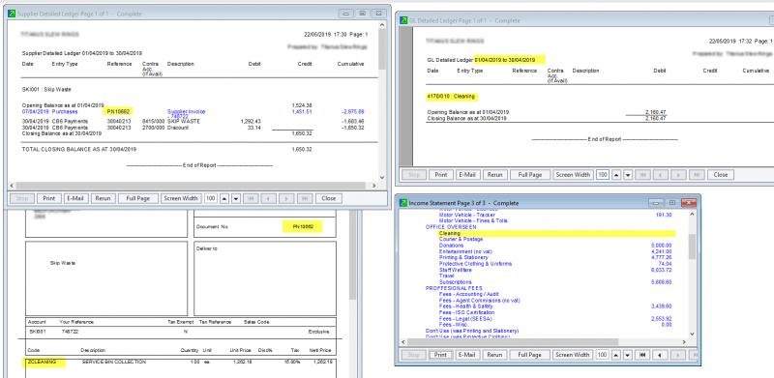
Task: E-Mail the GL Detailed Ledger report
Action: point(466,175)
